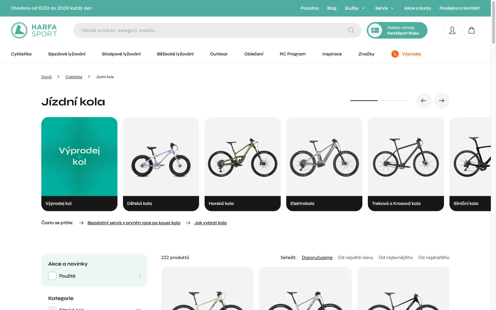
Task: Click the search magnifier icon
Action: pos(351,30)
